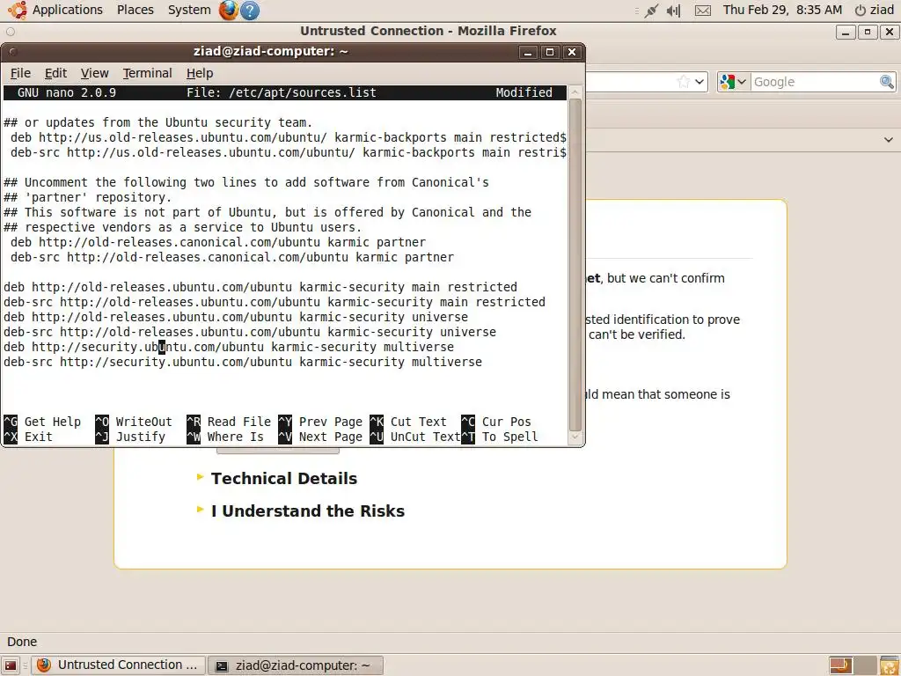901x676 pixels.
Task: Click the show desktop icon in bottom panel
Action: click(11, 665)
